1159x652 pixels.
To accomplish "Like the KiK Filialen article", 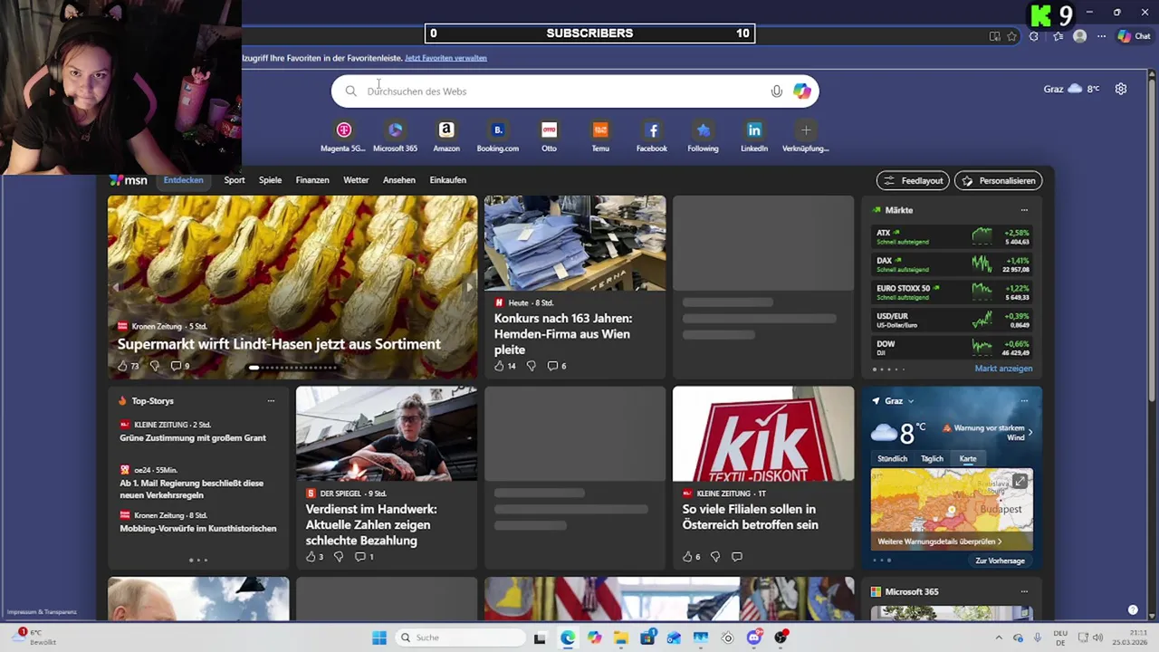I will pos(687,557).
